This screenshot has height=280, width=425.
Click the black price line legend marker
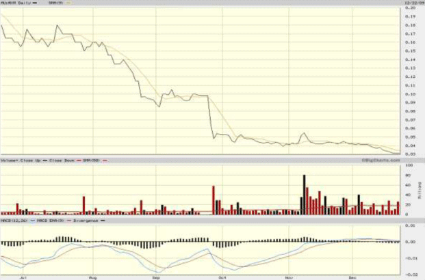click(x=35, y=3)
